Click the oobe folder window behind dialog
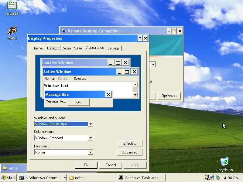 pyautogui.click(x=13, y=168)
